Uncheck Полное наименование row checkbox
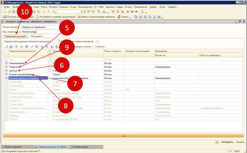This screenshot has width=247, height=153. (x=6, y=74)
